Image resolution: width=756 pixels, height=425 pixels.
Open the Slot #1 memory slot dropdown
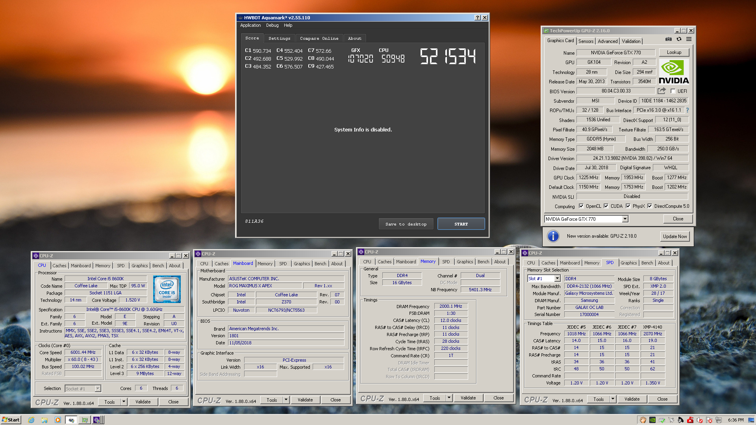[x=557, y=279]
